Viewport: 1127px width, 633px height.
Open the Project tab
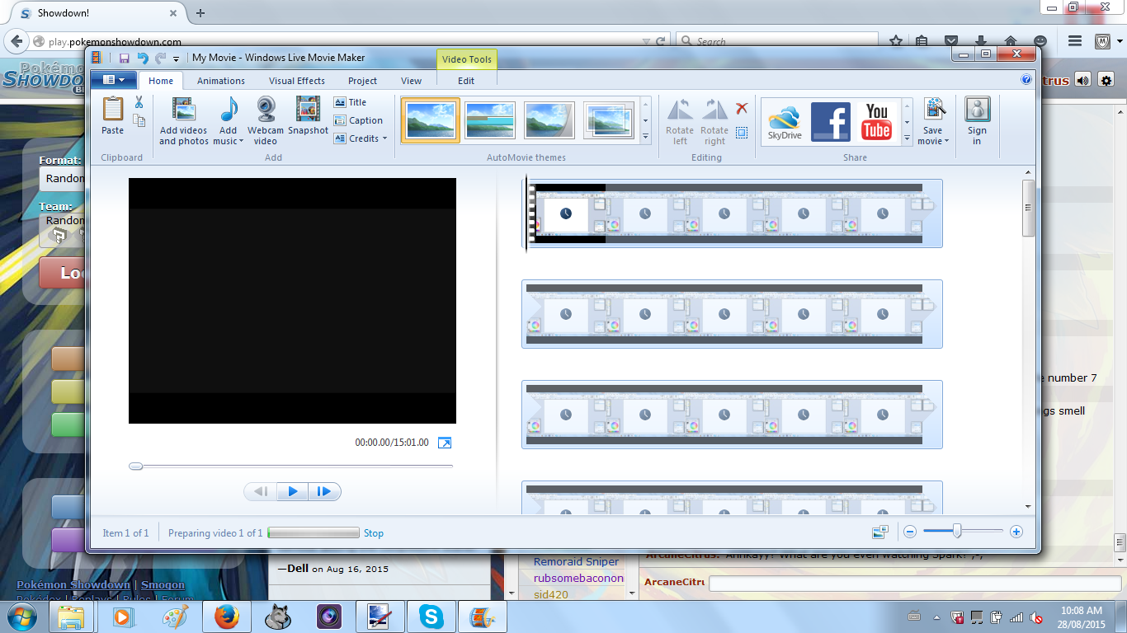(362, 81)
